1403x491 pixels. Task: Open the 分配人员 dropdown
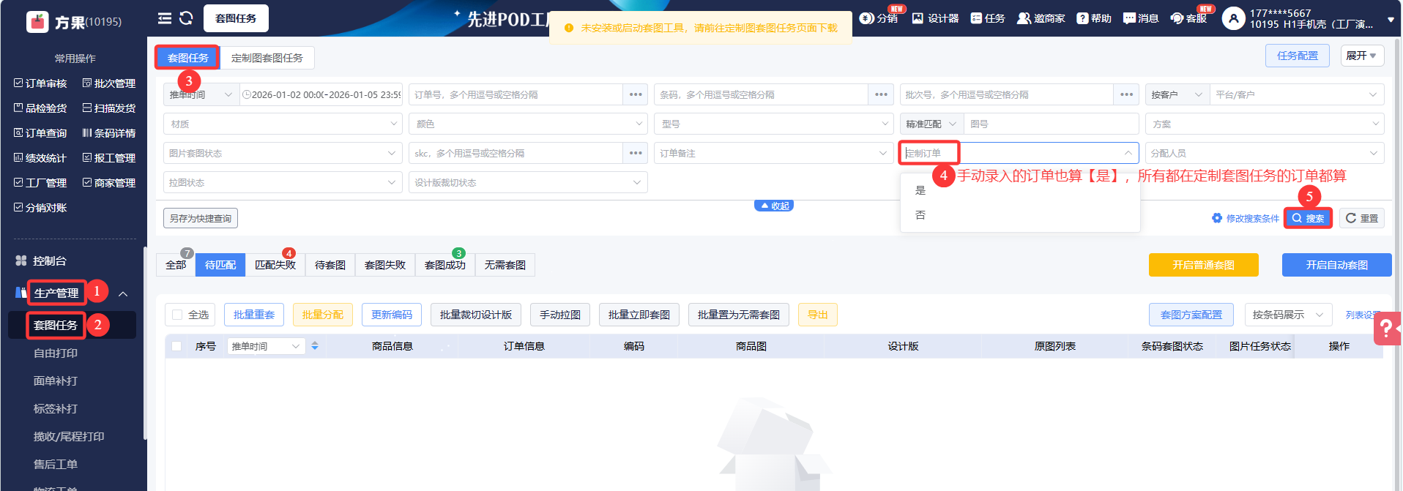click(1265, 153)
